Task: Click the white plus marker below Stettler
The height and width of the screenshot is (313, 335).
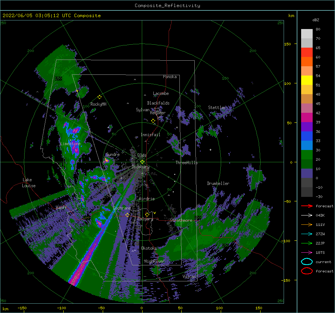Action: pos(210,150)
